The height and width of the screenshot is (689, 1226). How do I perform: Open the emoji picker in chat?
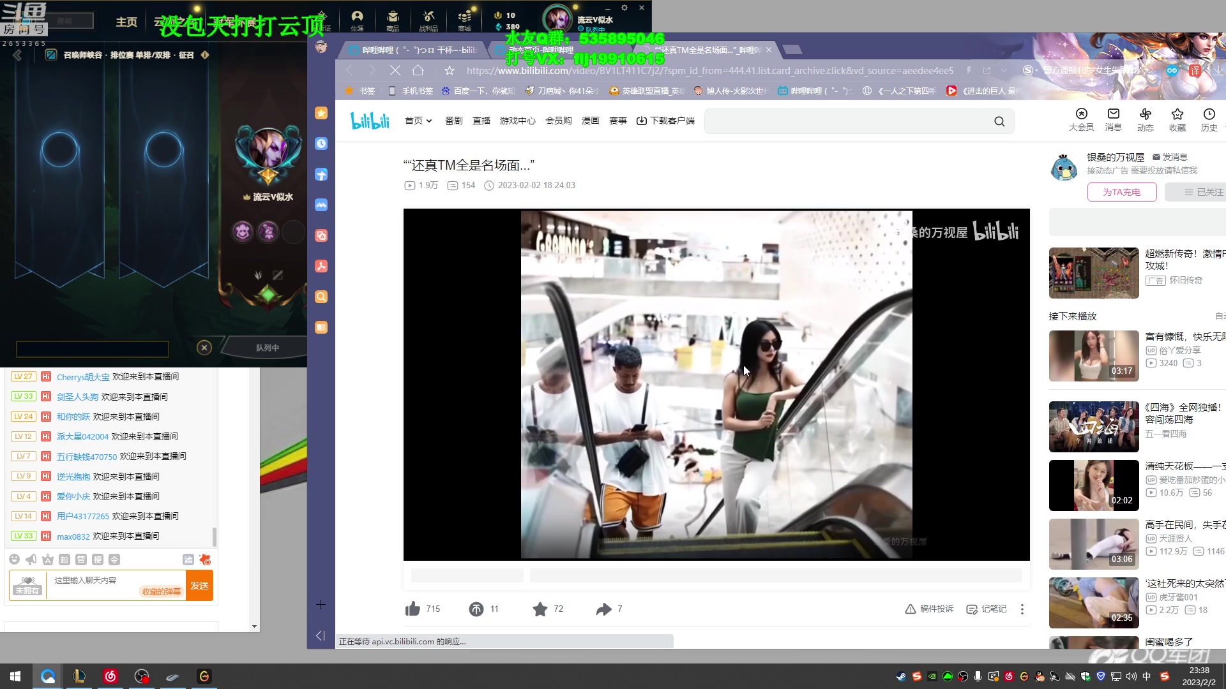coord(15,559)
